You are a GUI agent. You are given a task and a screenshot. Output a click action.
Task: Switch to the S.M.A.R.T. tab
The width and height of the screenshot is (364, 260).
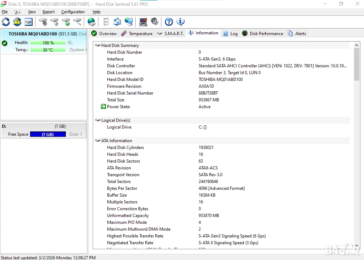(x=170, y=34)
